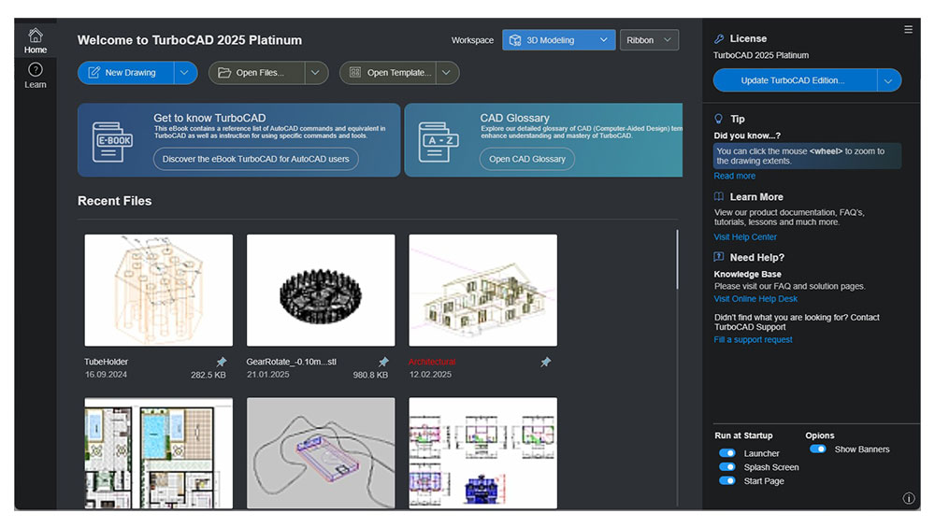This screenshot has width=935, height=528.
Task: Click Update TurboCAD Edition button
Action: (x=795, y=80)
